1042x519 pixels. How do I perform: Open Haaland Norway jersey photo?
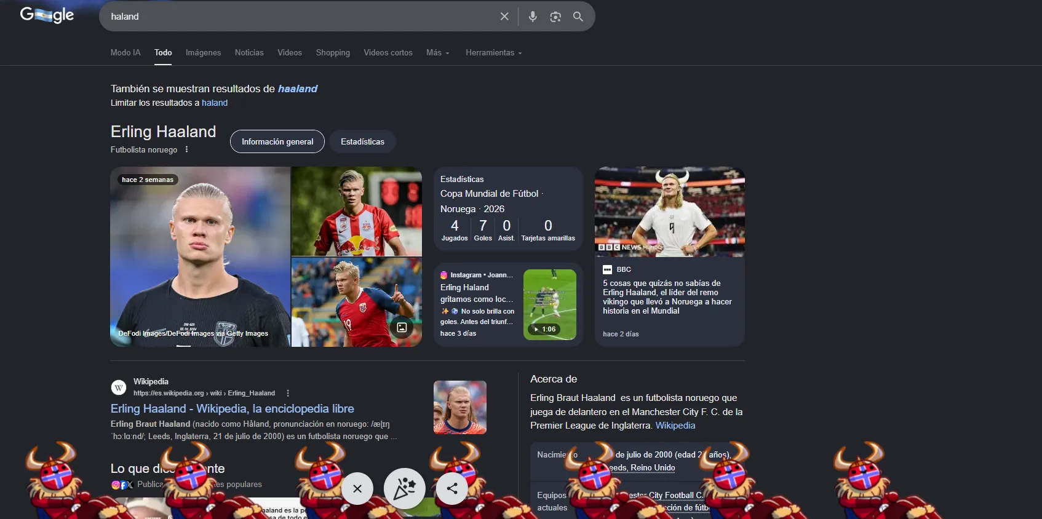357,302
